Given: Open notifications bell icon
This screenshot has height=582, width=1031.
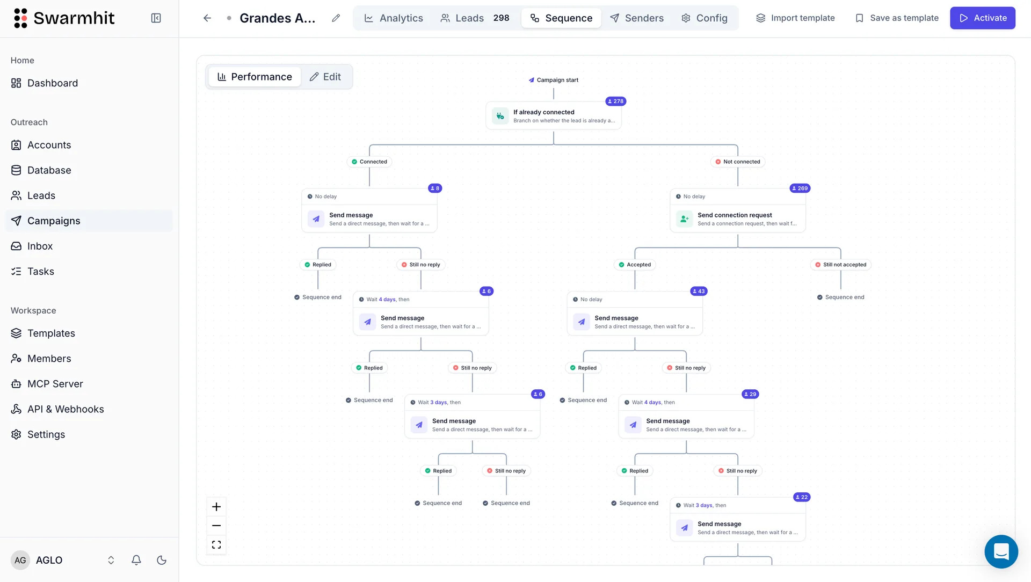Looking at the screenshot, I should point(136,560).
